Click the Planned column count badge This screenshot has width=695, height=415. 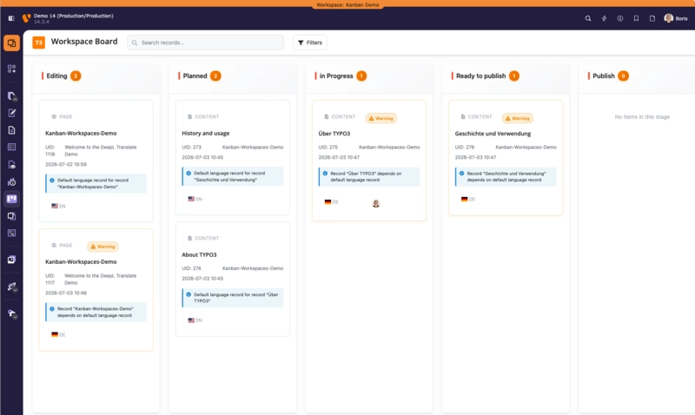pyautogui.click(x=215, y=76)
